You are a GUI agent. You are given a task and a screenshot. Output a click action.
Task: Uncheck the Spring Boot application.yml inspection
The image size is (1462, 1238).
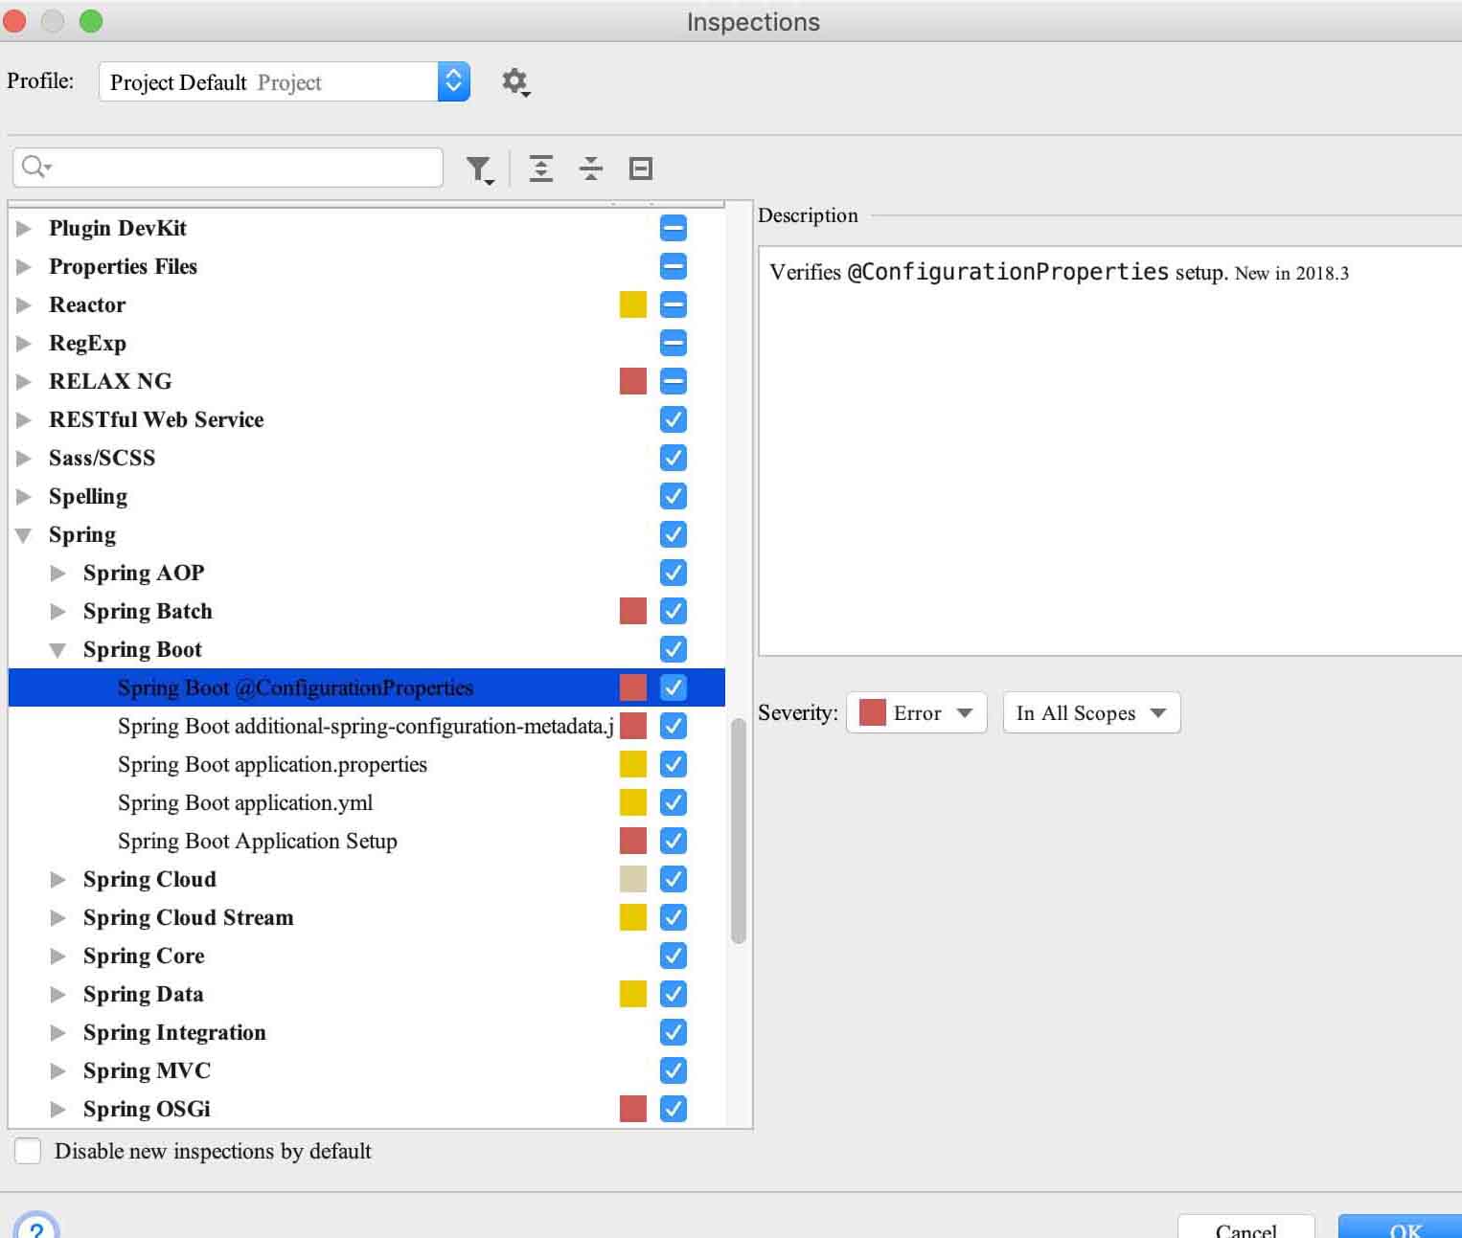pyautogui.click(x=673, y=802)
